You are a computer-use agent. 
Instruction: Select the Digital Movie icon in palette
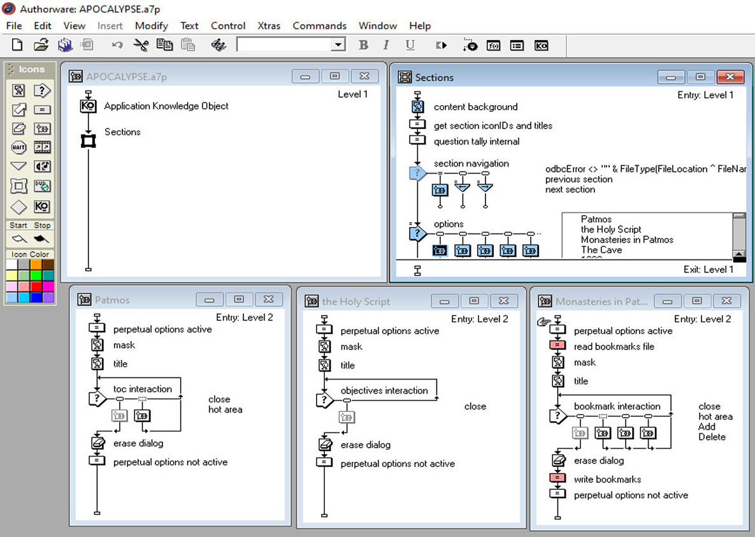click(x=43, y=147)
